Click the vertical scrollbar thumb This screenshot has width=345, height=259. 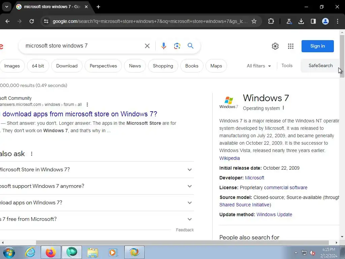click(342, 56)
